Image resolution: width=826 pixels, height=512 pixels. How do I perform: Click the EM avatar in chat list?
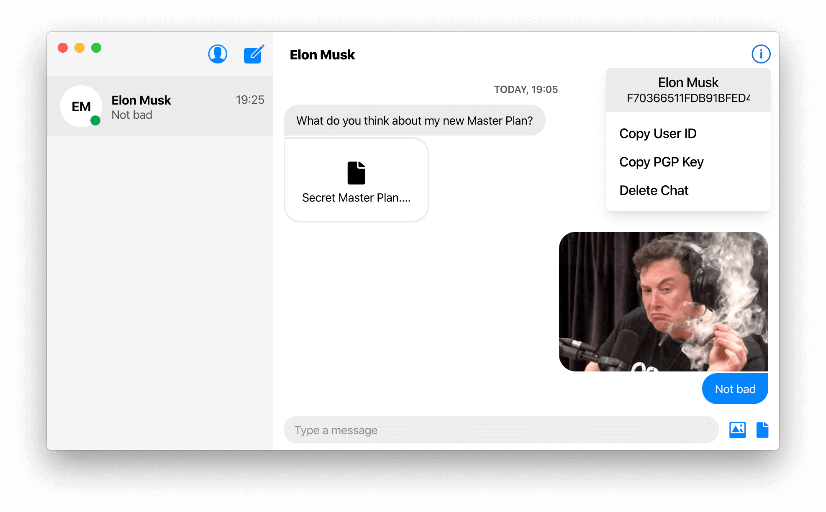(81, 106)
